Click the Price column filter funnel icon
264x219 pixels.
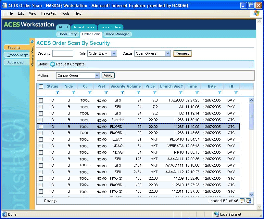[x=155, y=92]
